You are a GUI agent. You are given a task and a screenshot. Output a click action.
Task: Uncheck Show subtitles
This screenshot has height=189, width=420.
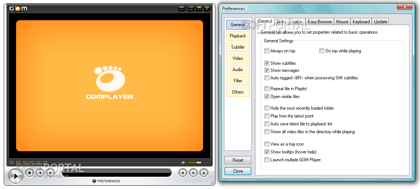coord(267,63)
